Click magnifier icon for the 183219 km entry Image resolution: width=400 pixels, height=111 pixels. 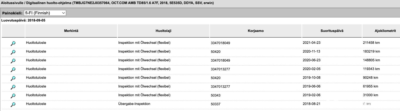point(13,52)
